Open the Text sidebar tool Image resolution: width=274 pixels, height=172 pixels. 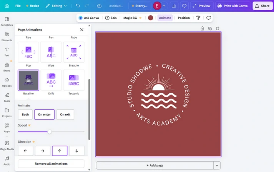(7, 52)
